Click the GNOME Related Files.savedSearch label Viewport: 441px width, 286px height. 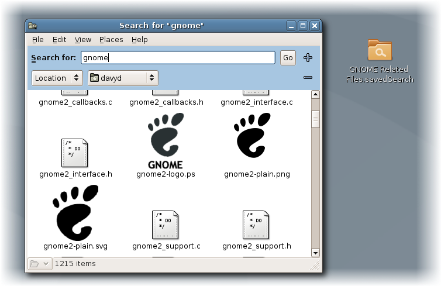pos(380,74)
